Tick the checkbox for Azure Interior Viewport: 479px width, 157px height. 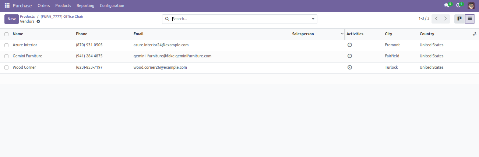[x=6, y=45]
